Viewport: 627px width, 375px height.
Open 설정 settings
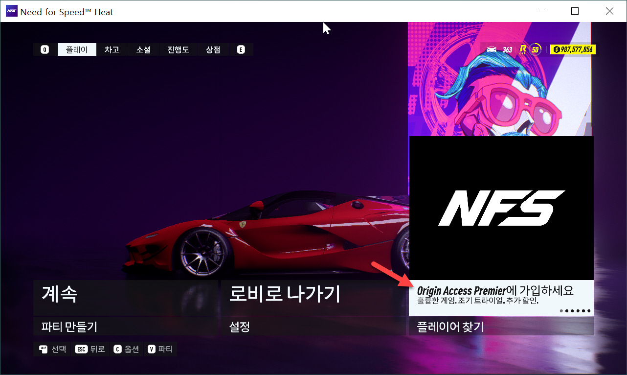pos(313,326)
